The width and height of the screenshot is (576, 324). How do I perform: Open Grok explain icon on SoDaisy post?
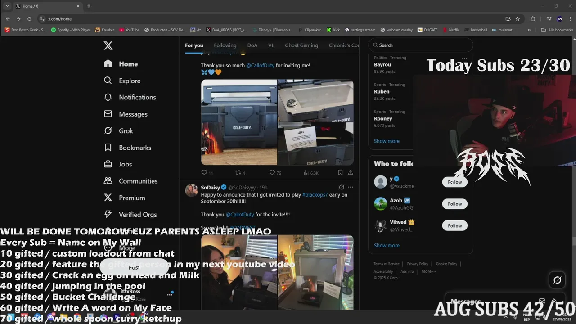point(342,187)
